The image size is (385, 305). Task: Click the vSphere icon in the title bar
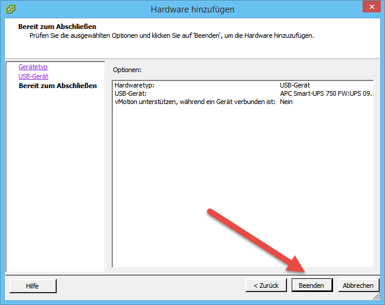(x=11, y=9)
